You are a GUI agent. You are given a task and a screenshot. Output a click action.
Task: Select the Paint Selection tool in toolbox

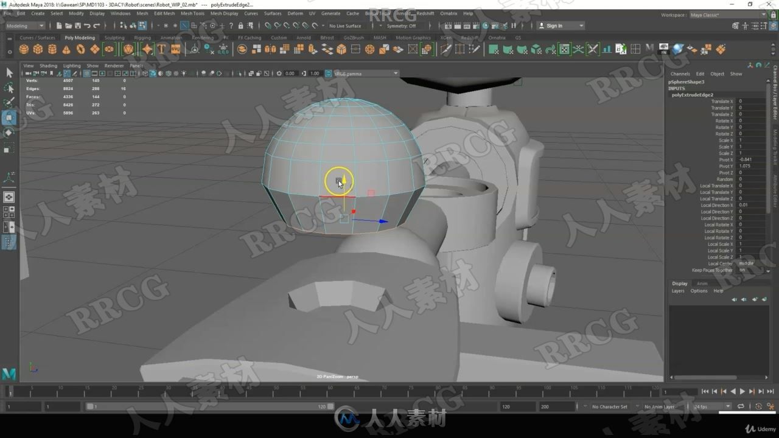[9, 102]
